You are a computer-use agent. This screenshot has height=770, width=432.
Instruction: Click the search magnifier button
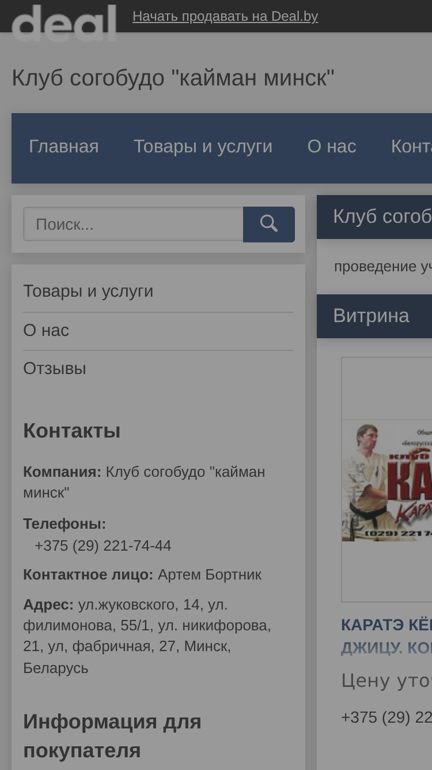coord(269,225)
